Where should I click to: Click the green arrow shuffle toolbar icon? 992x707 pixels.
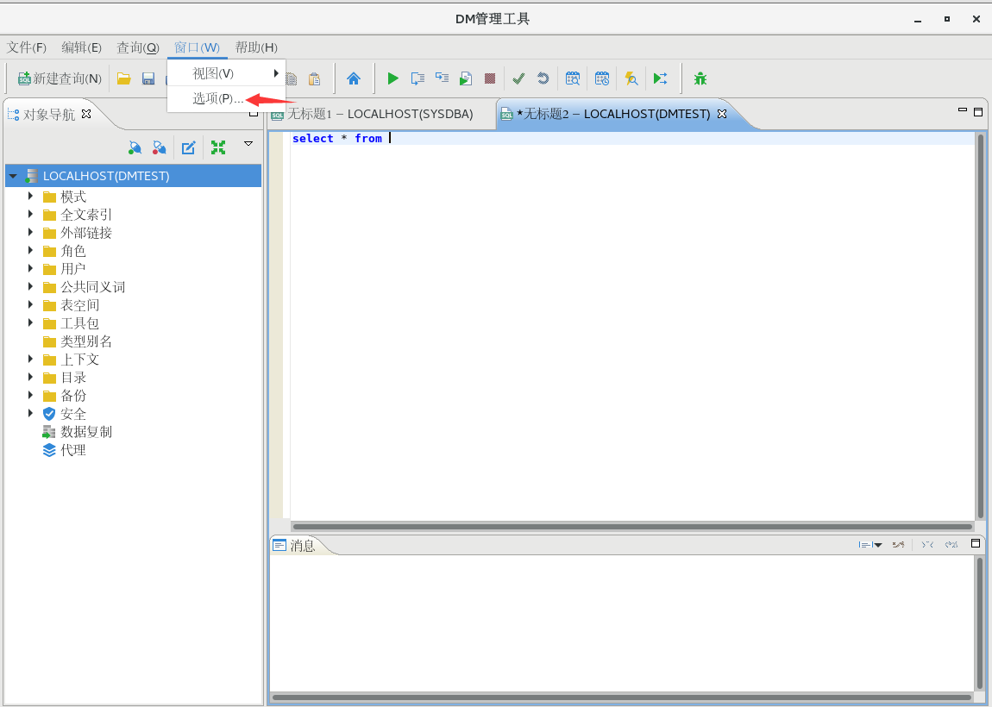[x=661, y=78]
